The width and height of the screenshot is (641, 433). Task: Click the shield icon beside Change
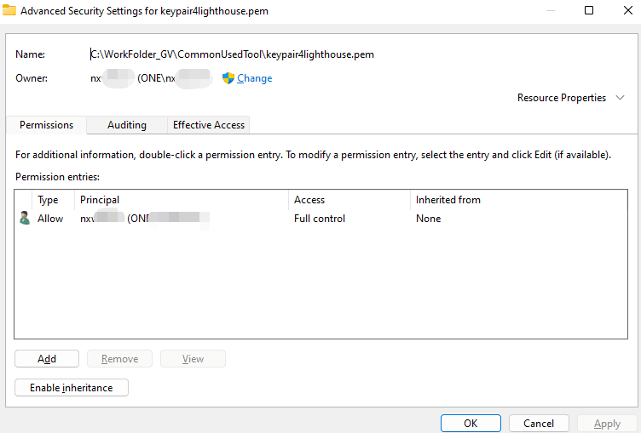click(x=228, y=78)
